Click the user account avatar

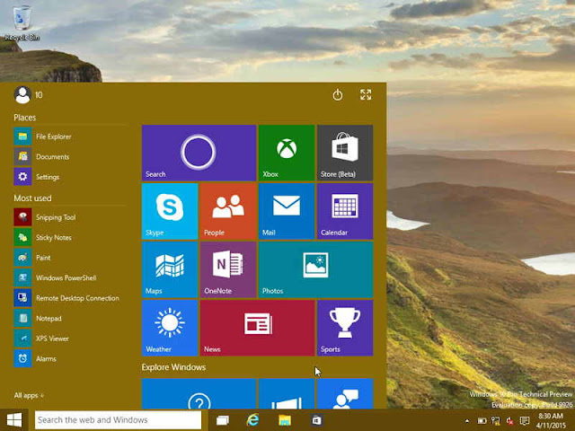(22, 95)
